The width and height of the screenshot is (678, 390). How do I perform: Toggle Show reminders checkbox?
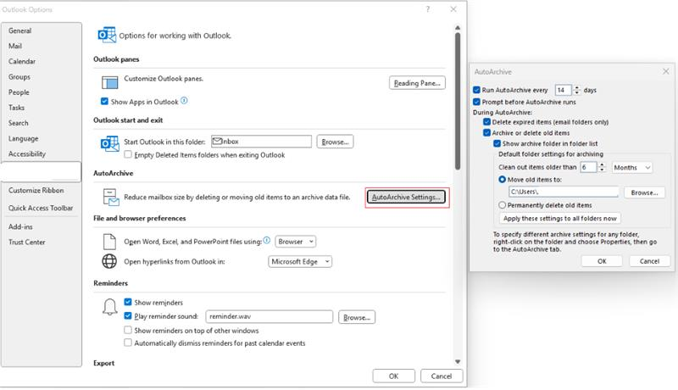coord(128,302)
